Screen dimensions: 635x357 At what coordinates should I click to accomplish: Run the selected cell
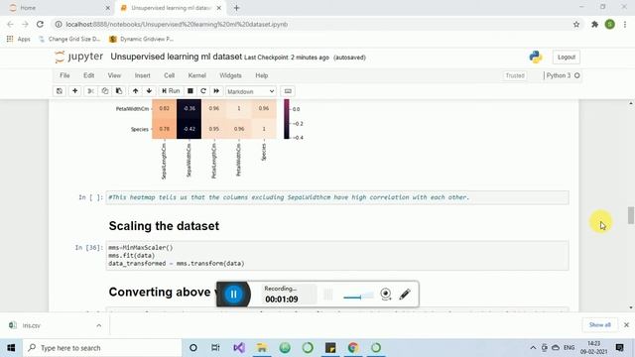pyautogui.click(x=171, y=91)
